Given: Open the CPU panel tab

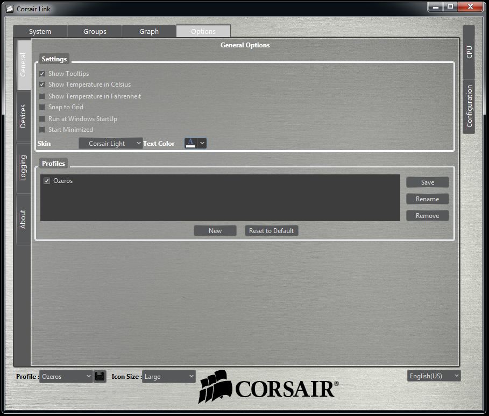Looking at the screenshot, I should tap(469, 52).
